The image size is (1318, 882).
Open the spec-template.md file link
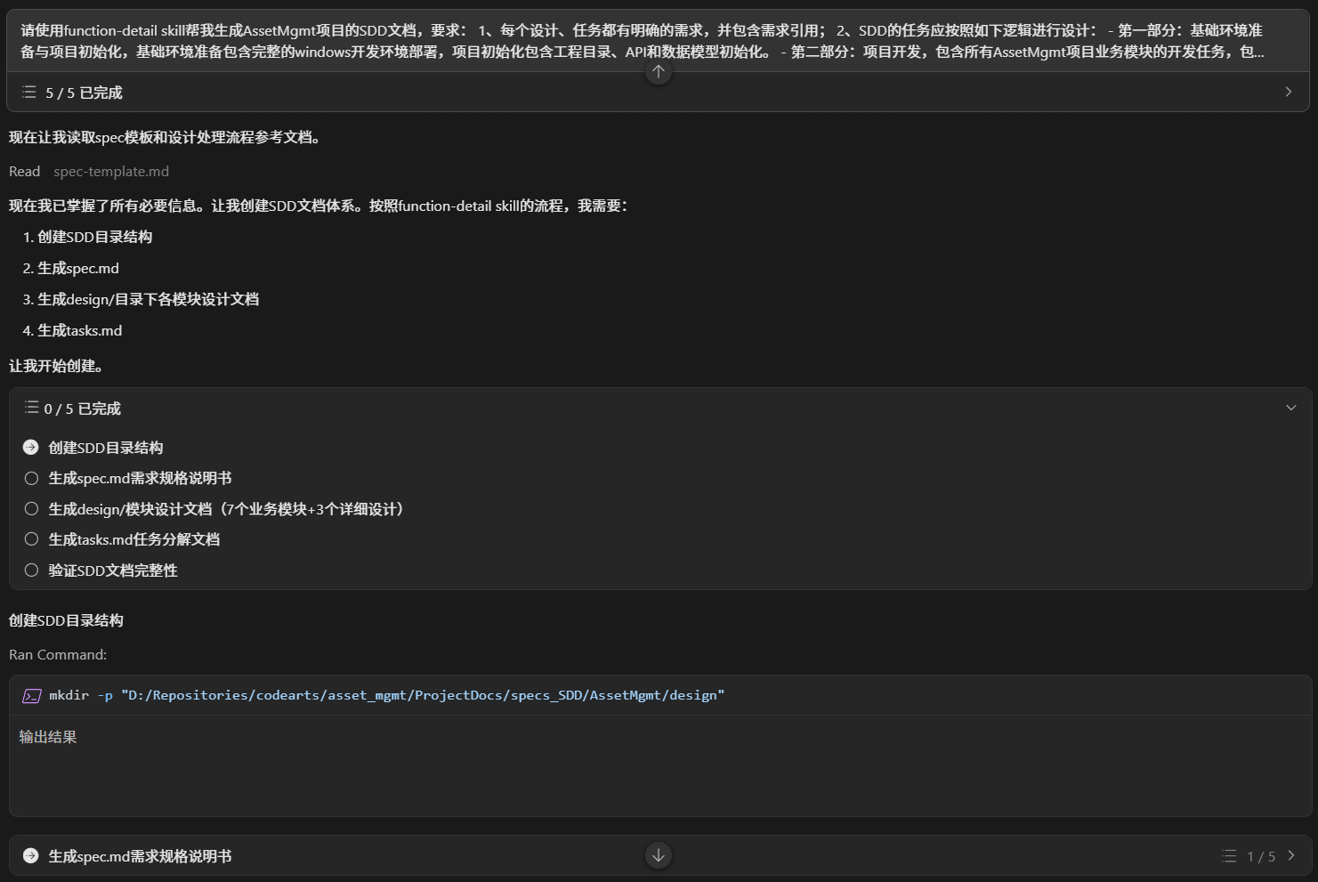coord(111,171)
